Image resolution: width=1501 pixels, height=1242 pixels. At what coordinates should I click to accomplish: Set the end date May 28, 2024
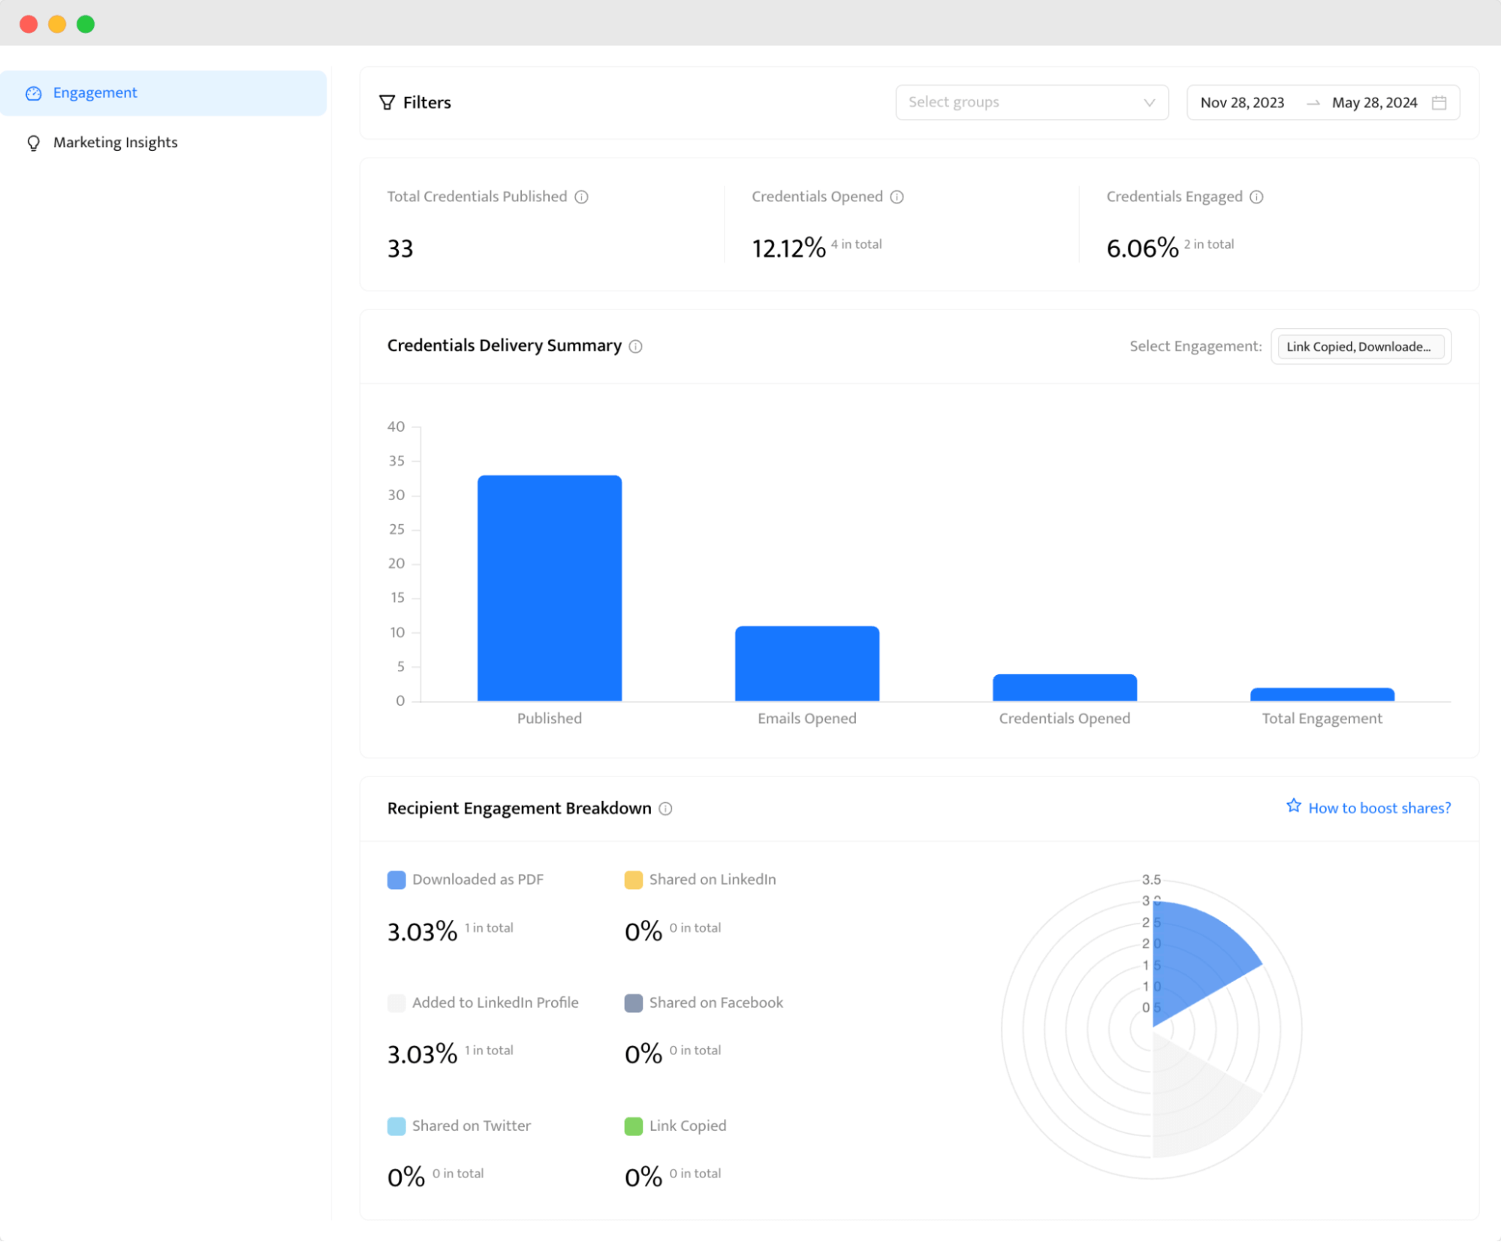click(1374, 103)
